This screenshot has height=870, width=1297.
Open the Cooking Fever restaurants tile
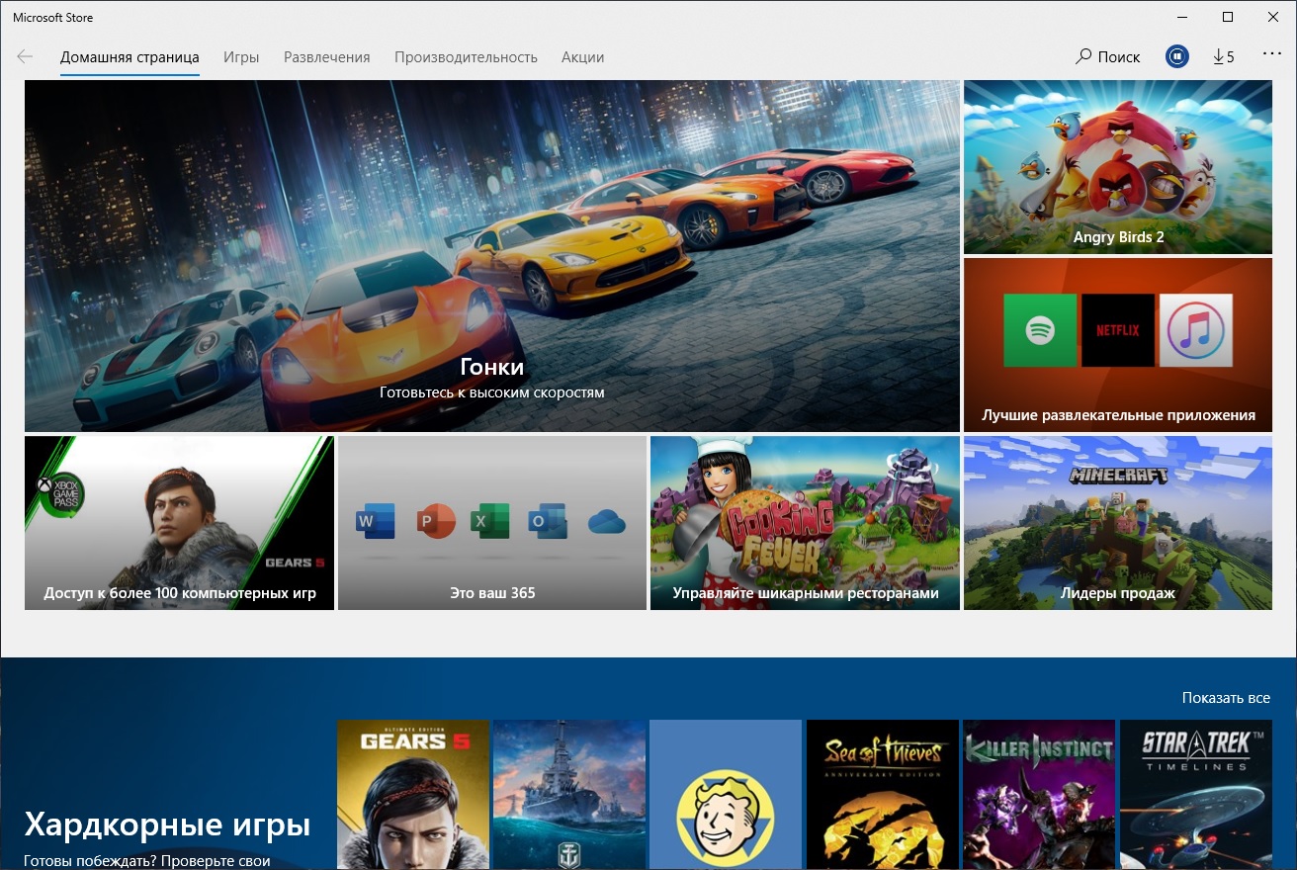tap(805, 523)
